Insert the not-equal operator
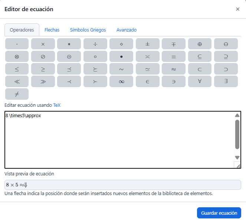Viewport: 246px width, 221px height. point(17,94)
